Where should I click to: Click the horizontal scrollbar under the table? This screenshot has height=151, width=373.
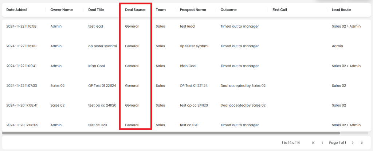(171, 133)
